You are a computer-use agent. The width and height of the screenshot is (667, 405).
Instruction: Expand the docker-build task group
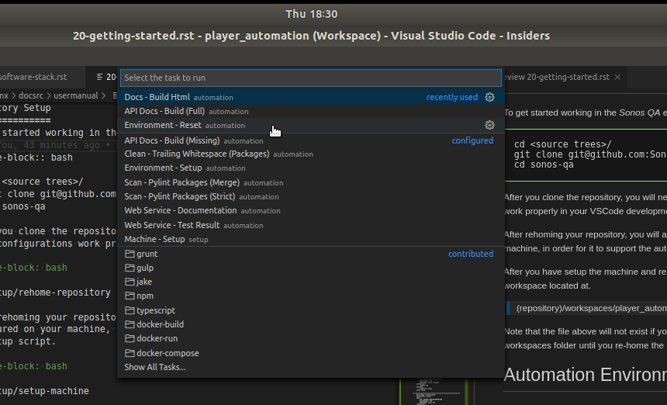pos(160,324)
